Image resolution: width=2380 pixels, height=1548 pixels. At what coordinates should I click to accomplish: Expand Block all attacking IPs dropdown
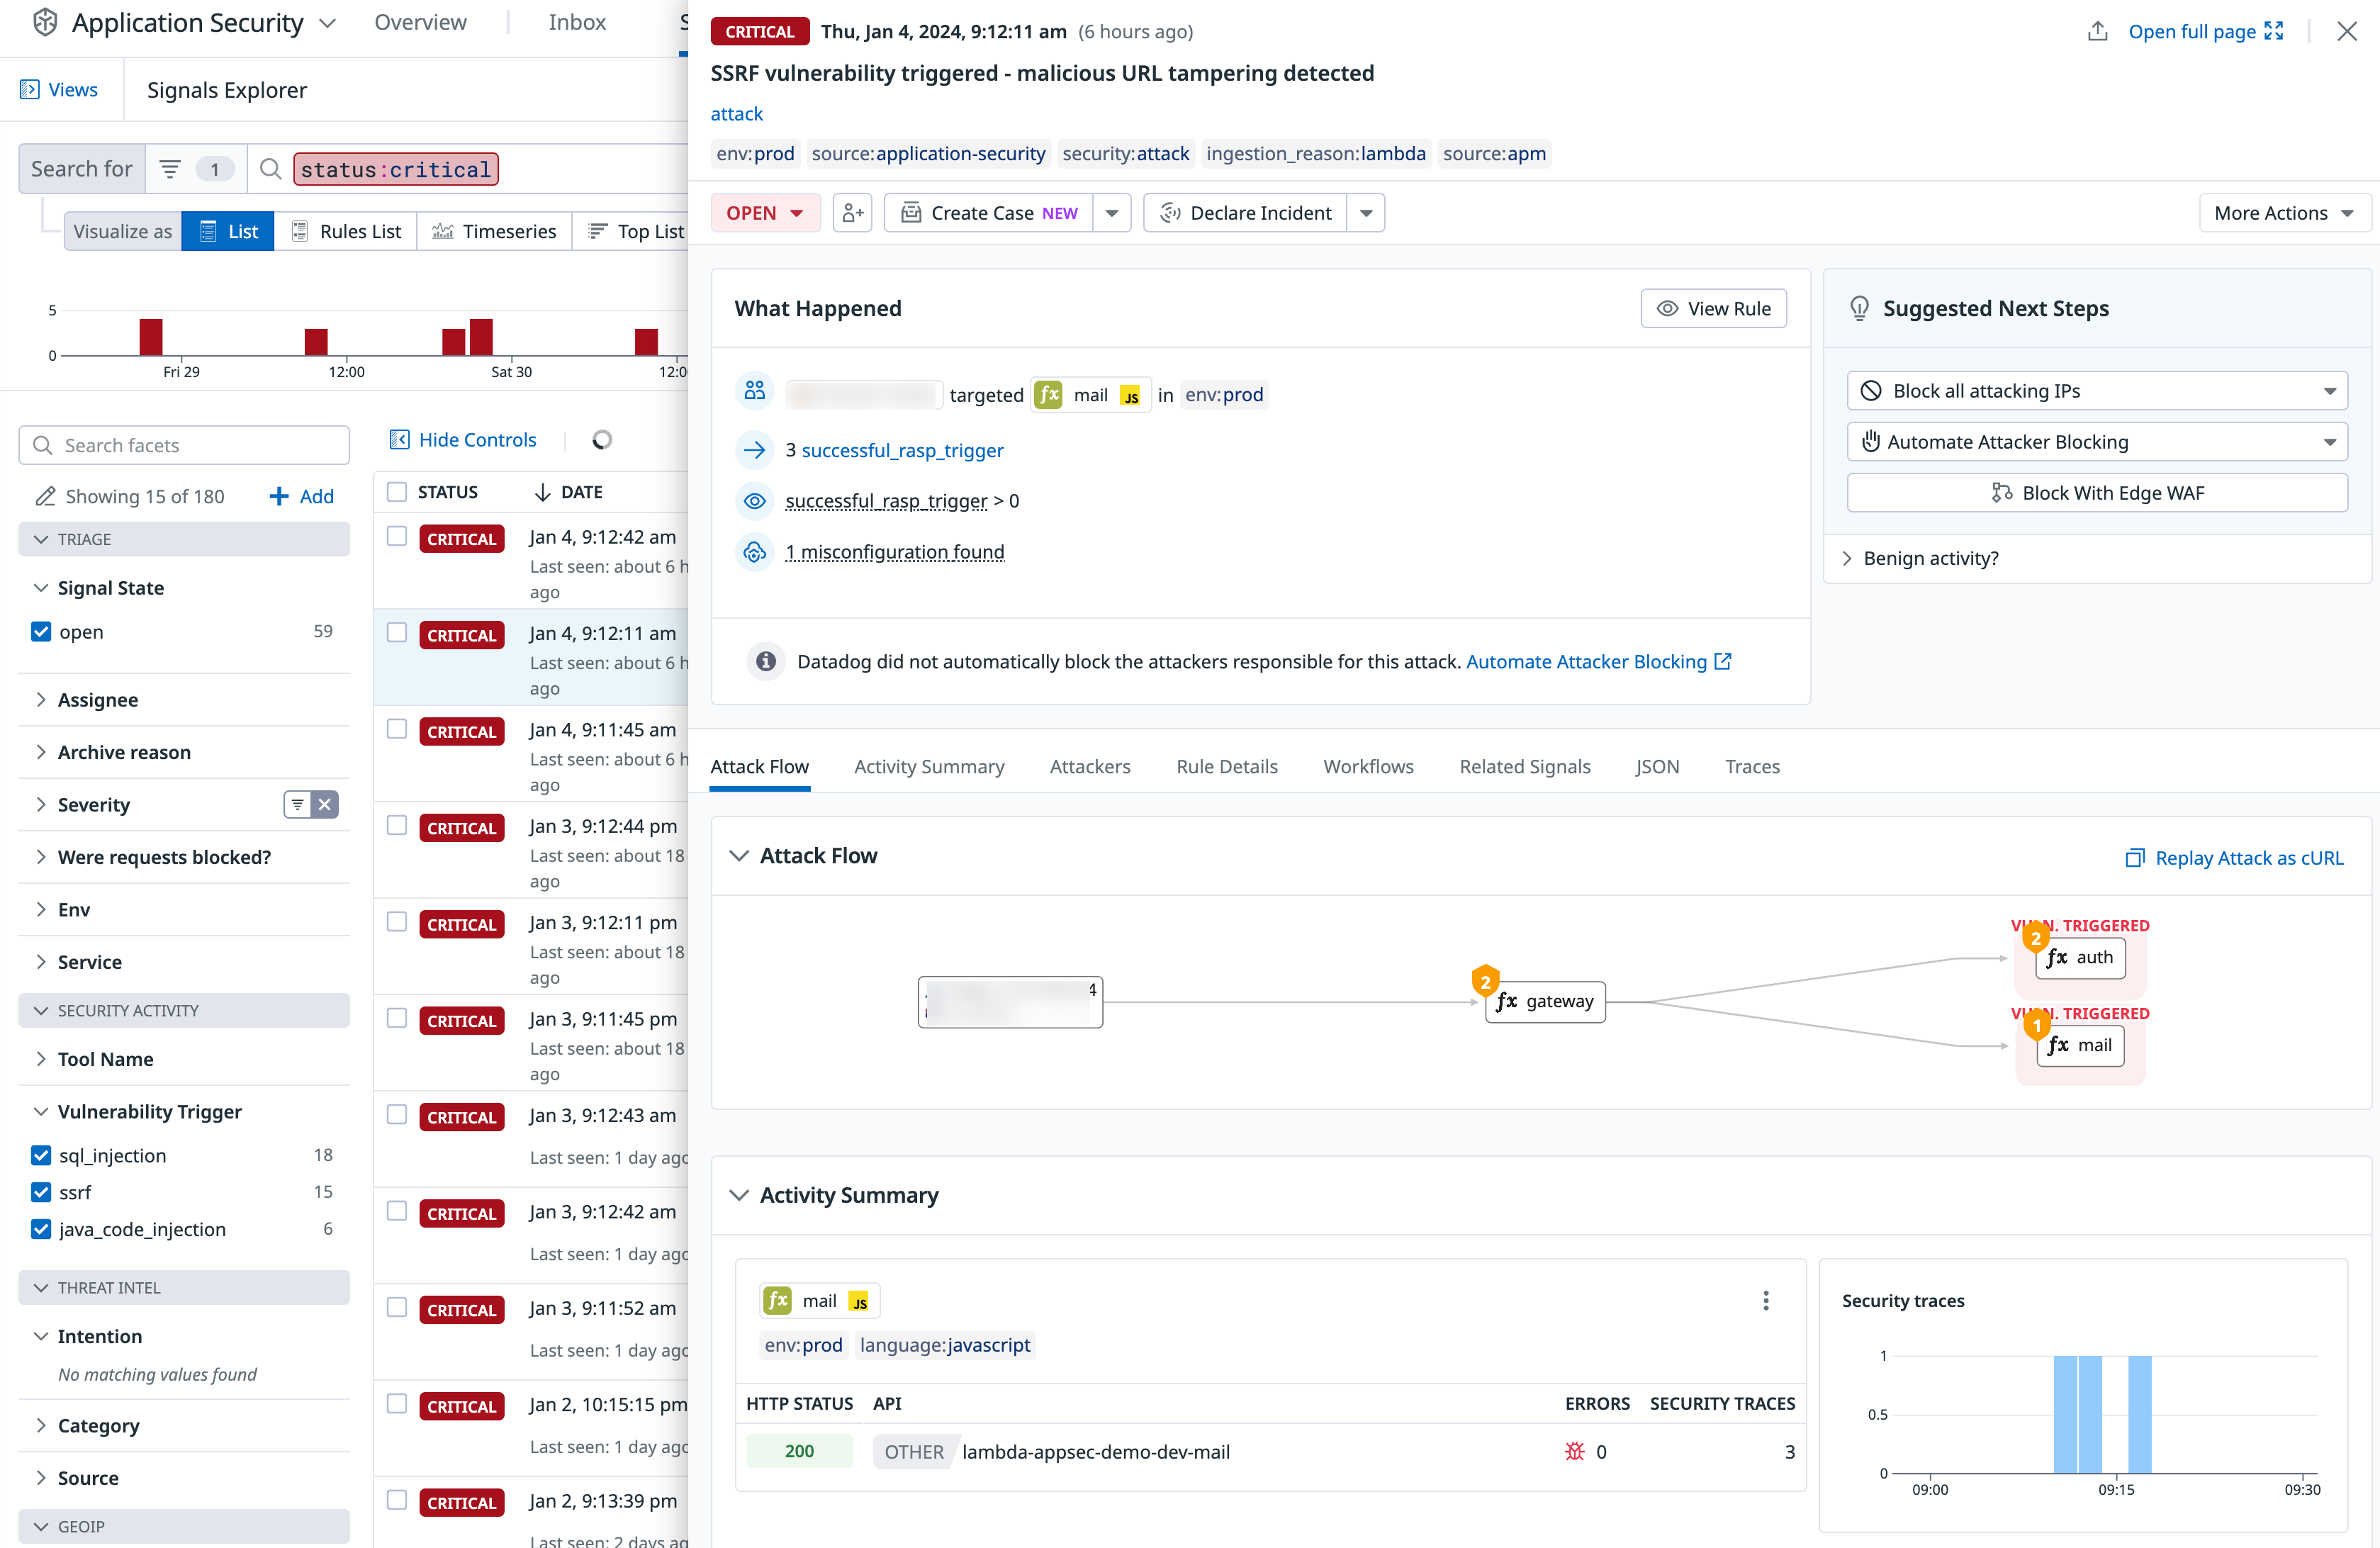point(2097,391)
